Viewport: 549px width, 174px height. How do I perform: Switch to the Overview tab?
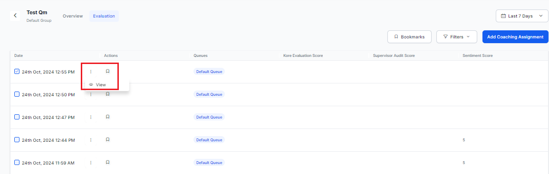click(73, 16)
